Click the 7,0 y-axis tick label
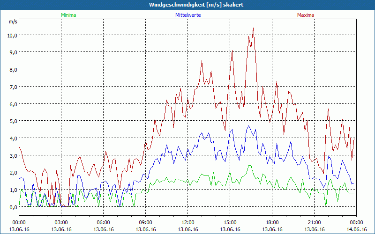Image resolution: width=375 pixels, height=234 pixels. click(13, 87)
